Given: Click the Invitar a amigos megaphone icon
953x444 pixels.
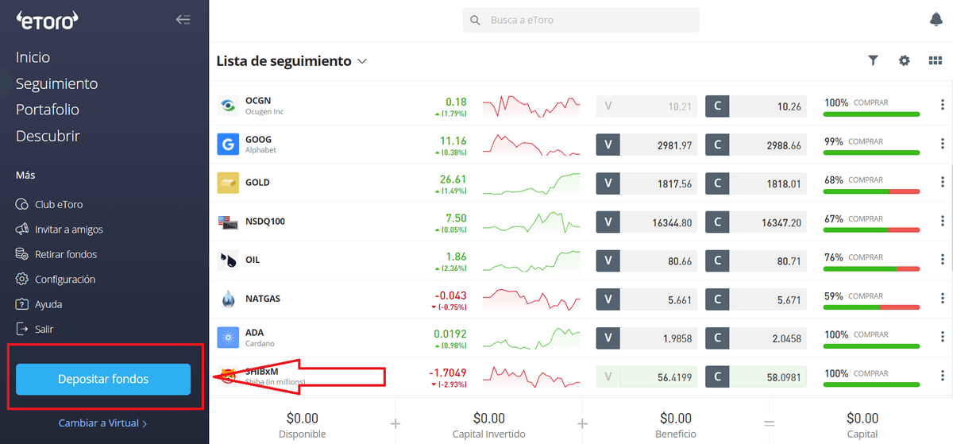Looking at the screenshot, I should [x=22, y=230].
